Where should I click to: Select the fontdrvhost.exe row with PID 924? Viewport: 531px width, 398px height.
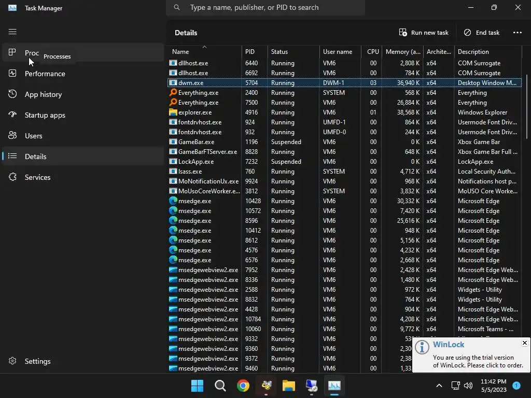point(344,122)
